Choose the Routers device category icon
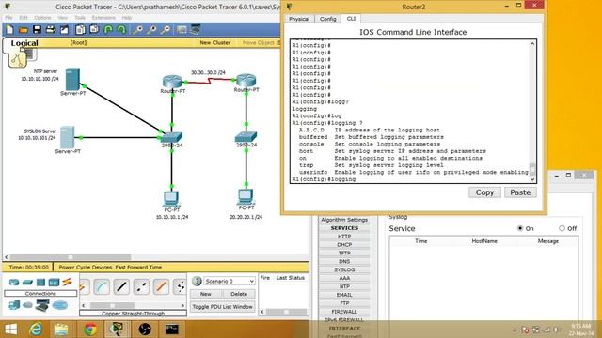This screenshot has height=338, width=602. point(14,283)
